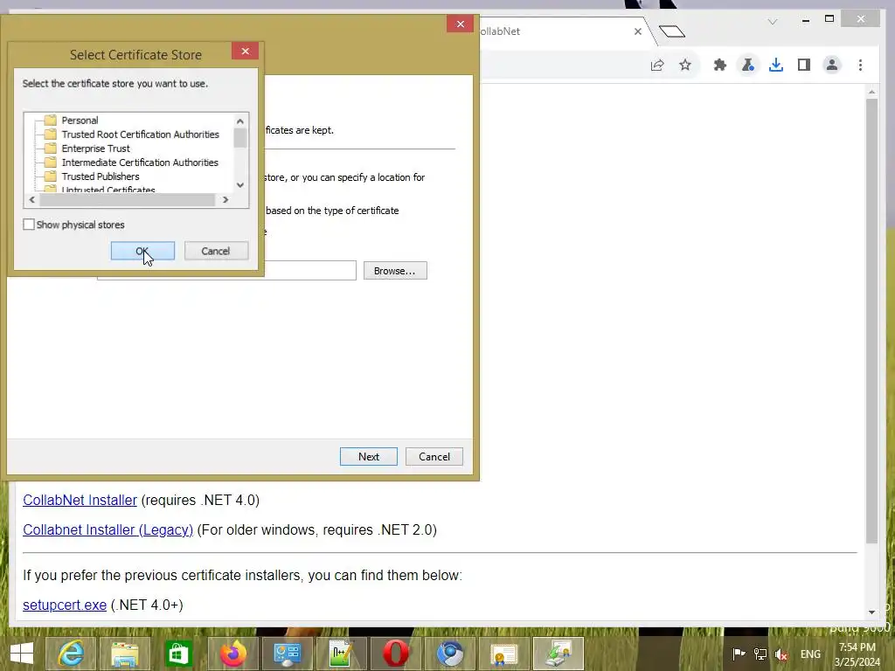Select the Enterprise Trust store
895x671 pixels.
[x=96, y=149]
